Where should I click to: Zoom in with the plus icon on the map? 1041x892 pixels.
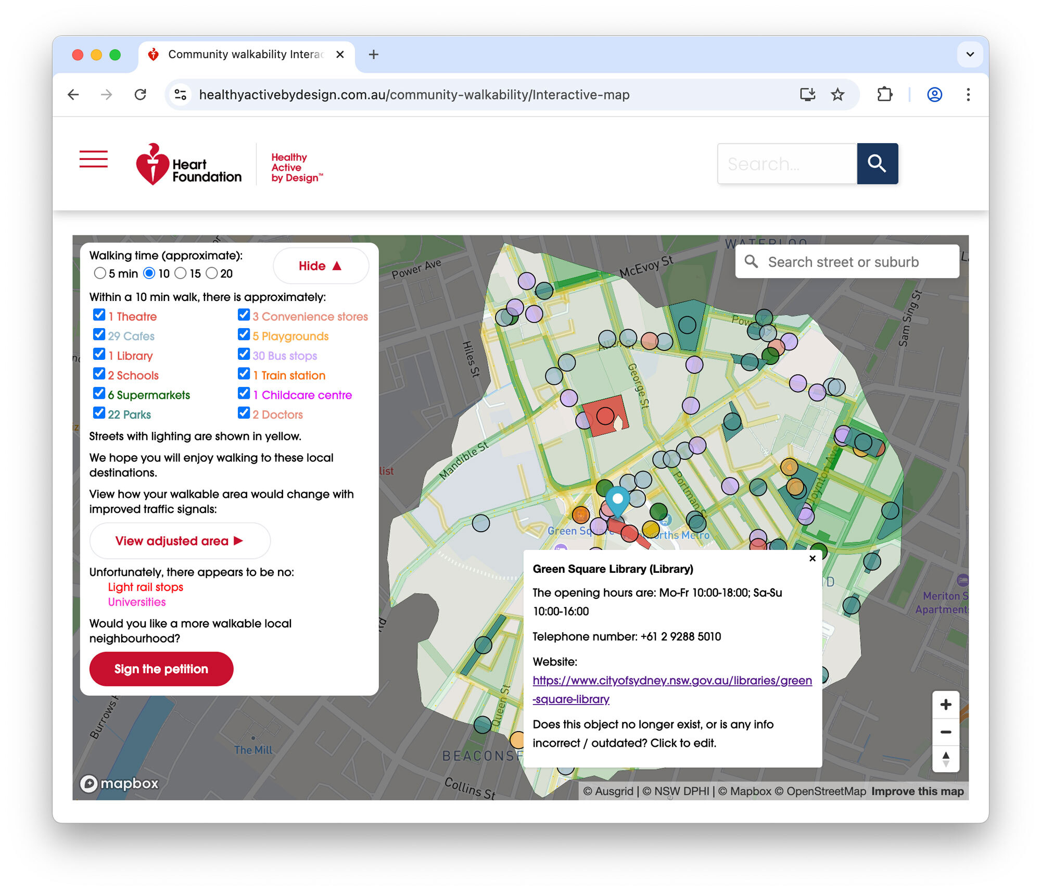click(946, 705)
